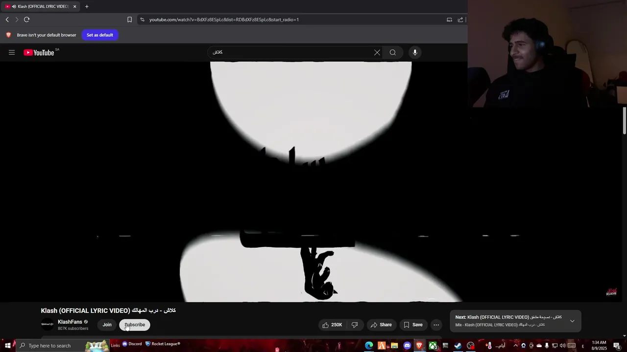The height and width of the screenshot is (352, 627).
Task: Expand the Next mix playlist panel
Action: [x=572, y=321]
